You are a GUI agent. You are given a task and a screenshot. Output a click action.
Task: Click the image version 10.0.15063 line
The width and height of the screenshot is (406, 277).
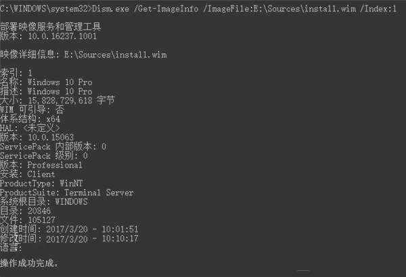(37, 137)
